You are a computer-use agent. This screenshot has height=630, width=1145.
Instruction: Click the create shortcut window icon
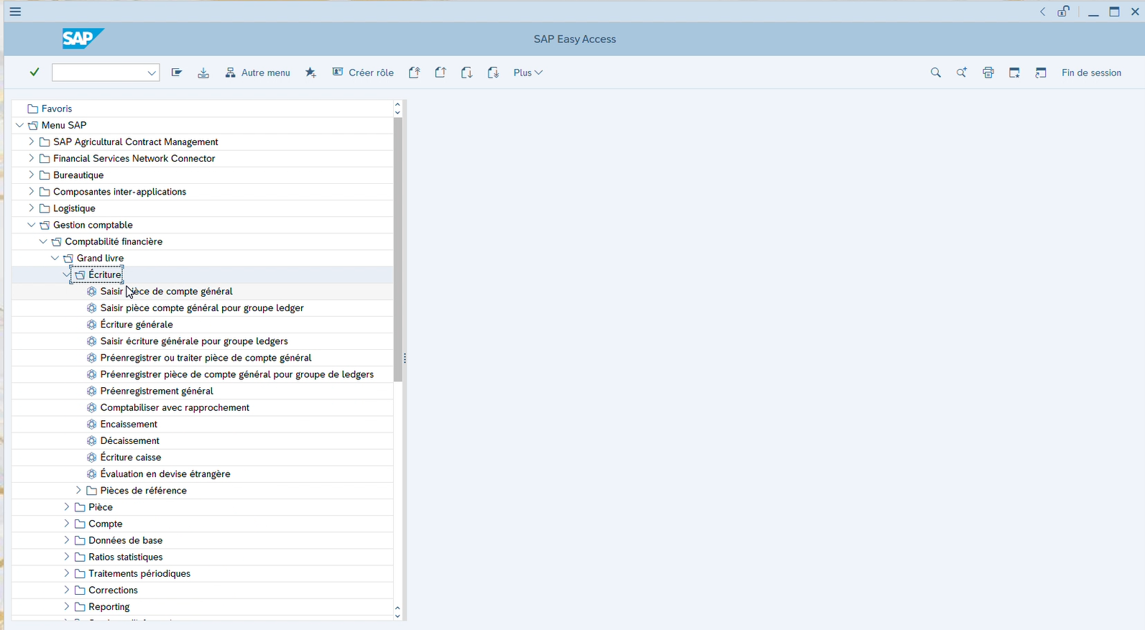pos(1041,73)
